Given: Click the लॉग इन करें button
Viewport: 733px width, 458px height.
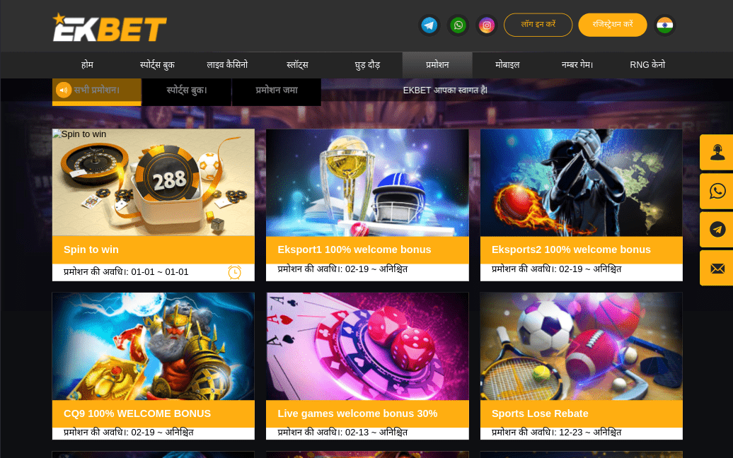Looking at the screenshot, I should pos(538,25).
